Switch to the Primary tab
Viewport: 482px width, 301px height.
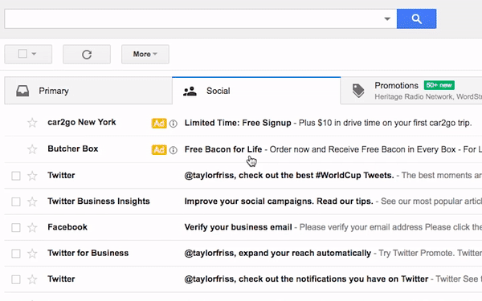tap(88, 91)
